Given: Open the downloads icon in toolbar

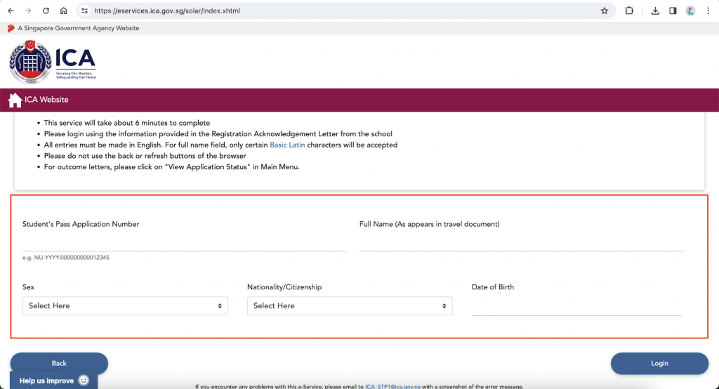Looking at the screenshot, I should 655,11.
